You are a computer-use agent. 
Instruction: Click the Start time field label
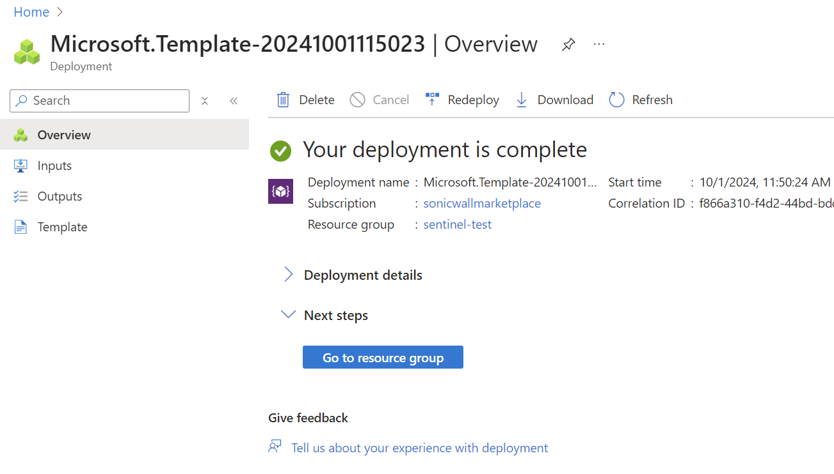[x=635, y=182]
